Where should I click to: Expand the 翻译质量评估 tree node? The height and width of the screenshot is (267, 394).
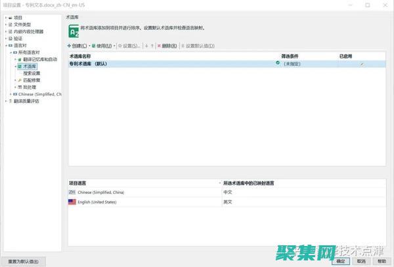(x=6, y=101)
